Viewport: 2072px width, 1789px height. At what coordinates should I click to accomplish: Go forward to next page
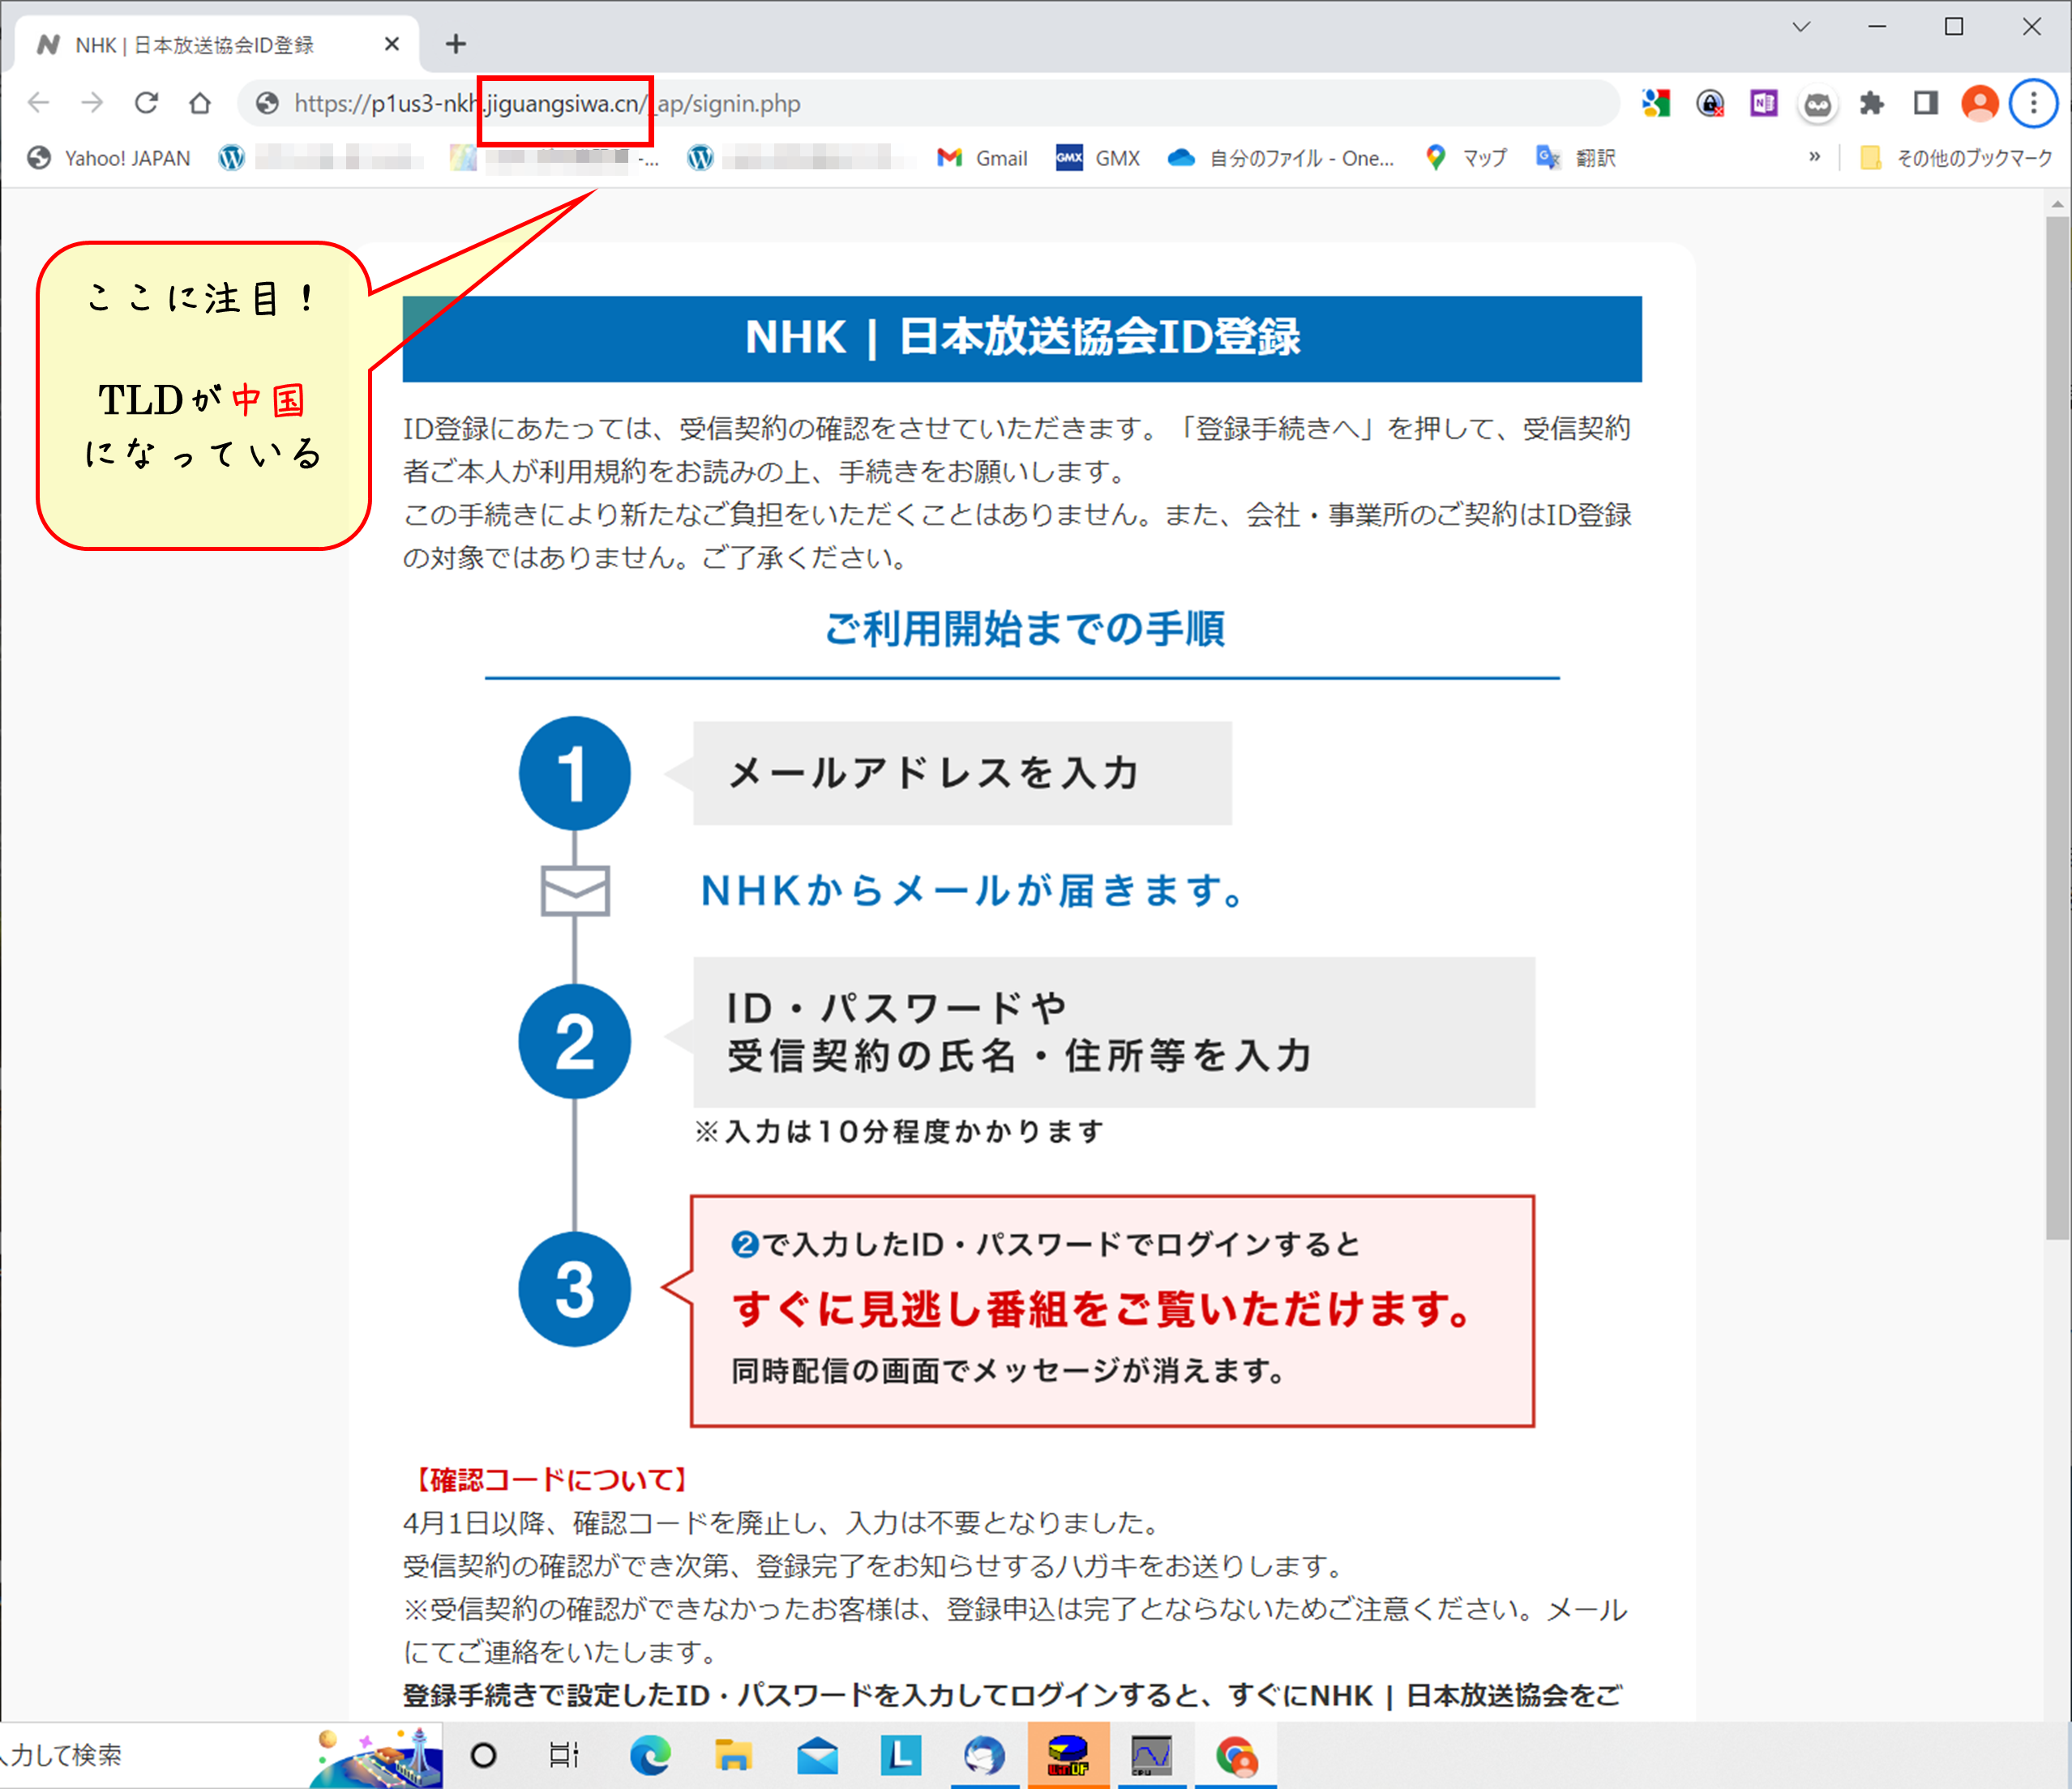click(92, 103)
